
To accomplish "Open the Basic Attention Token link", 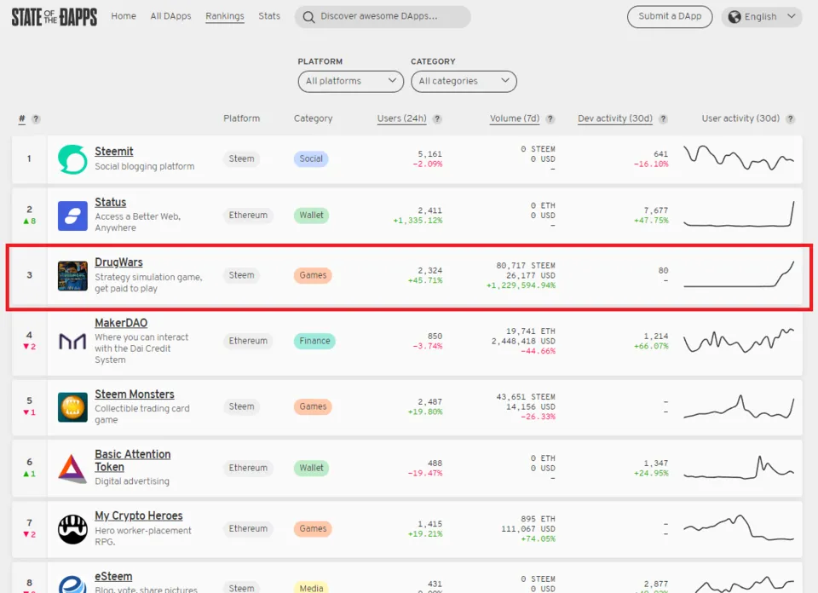I will point(133,461).
